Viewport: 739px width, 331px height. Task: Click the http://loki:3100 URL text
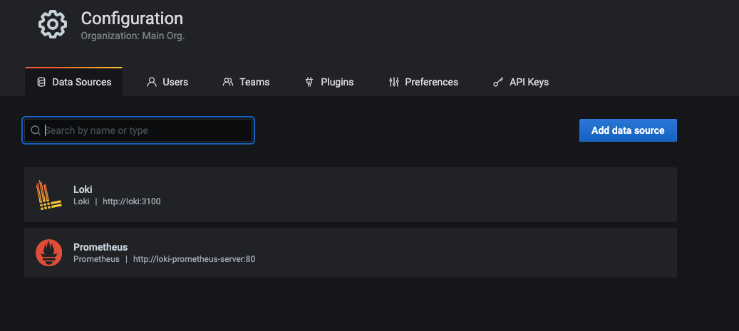tap(132, 201)
